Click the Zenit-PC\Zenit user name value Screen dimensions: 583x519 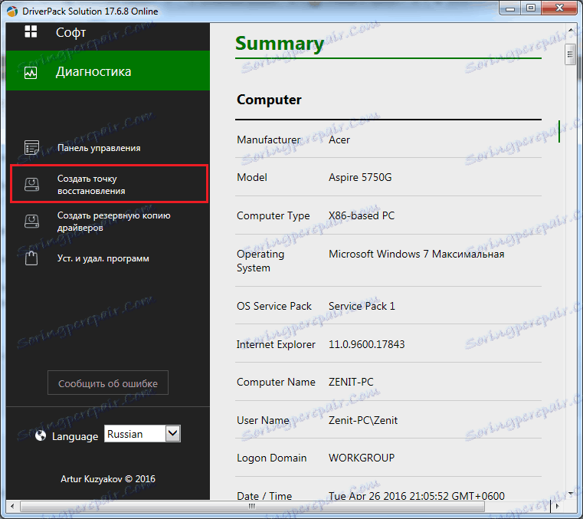click(x=363, y=420)
